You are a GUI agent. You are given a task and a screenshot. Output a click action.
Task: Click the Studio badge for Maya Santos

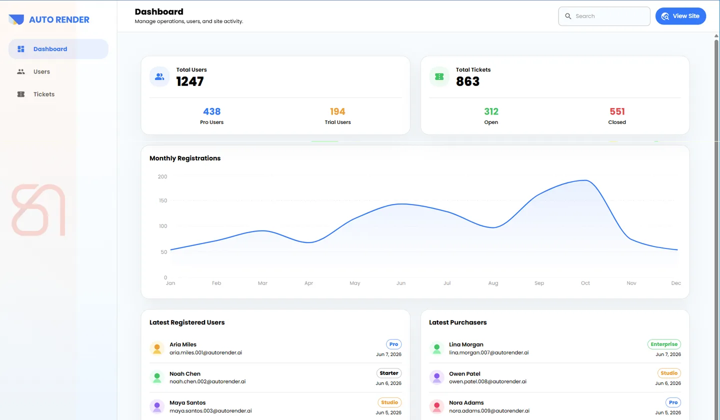coord(389,402)
